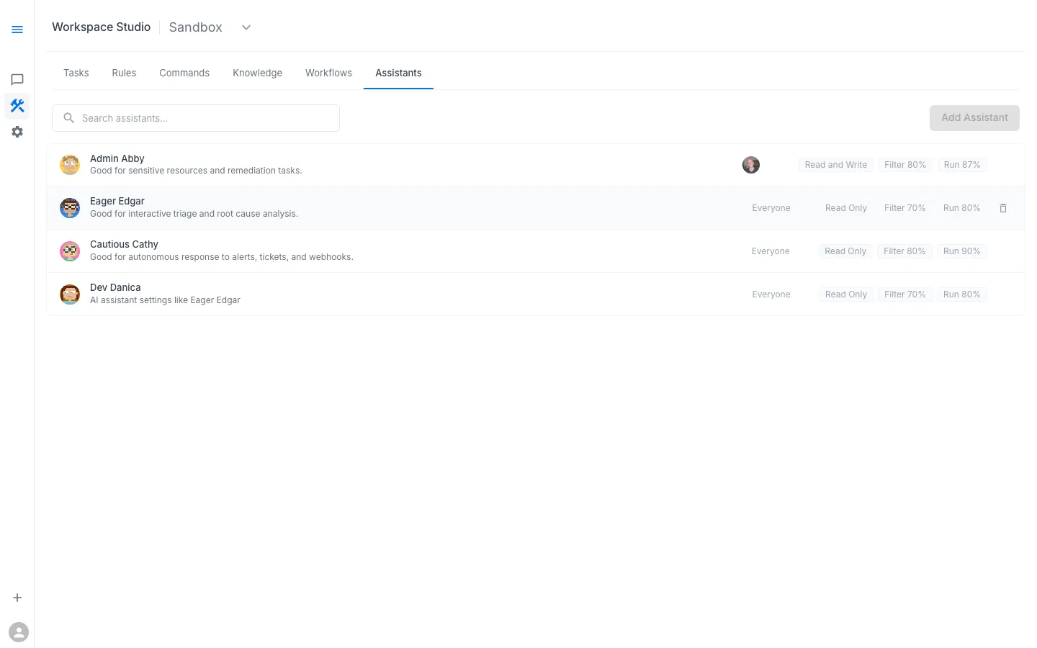Click the magnifier icon in the search box

[x=68, y=117]
